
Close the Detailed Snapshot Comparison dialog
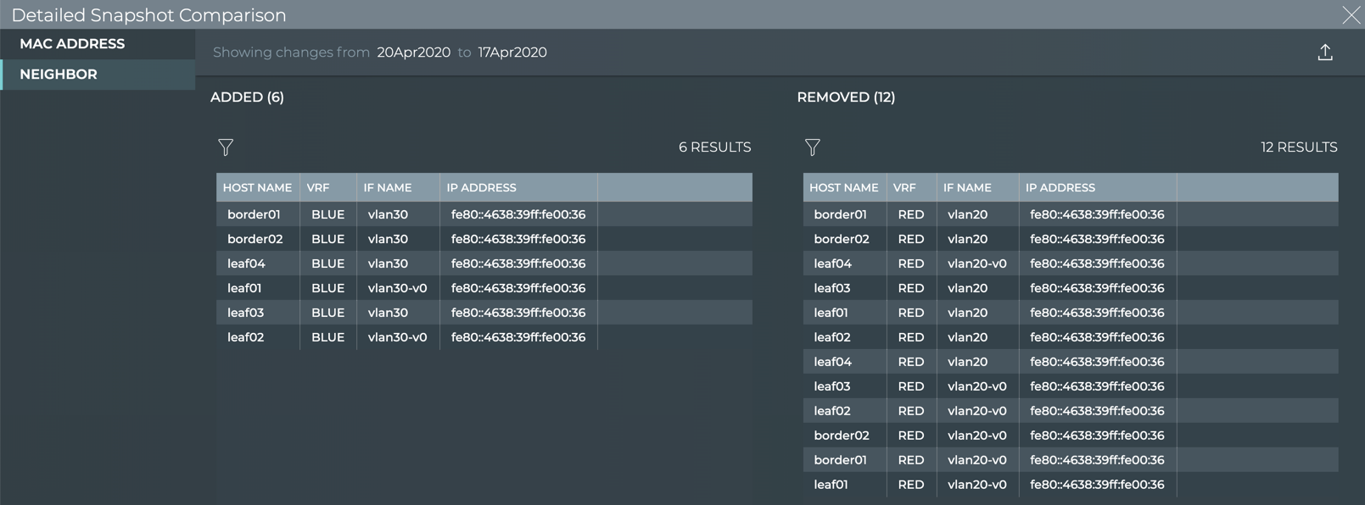(x=1350, y=15)
